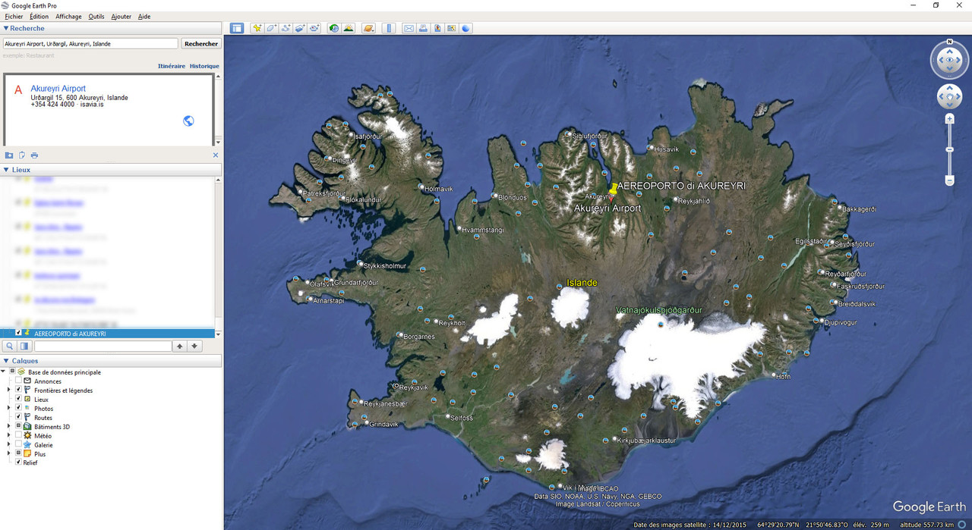Print the search results icon
Image resolution: width=972 pixels, height=530 pixels.
coord(34,155)
